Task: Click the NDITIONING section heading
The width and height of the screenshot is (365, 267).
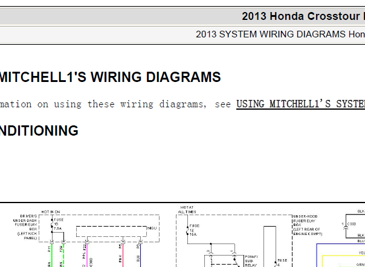Action: tap(39, 131)
